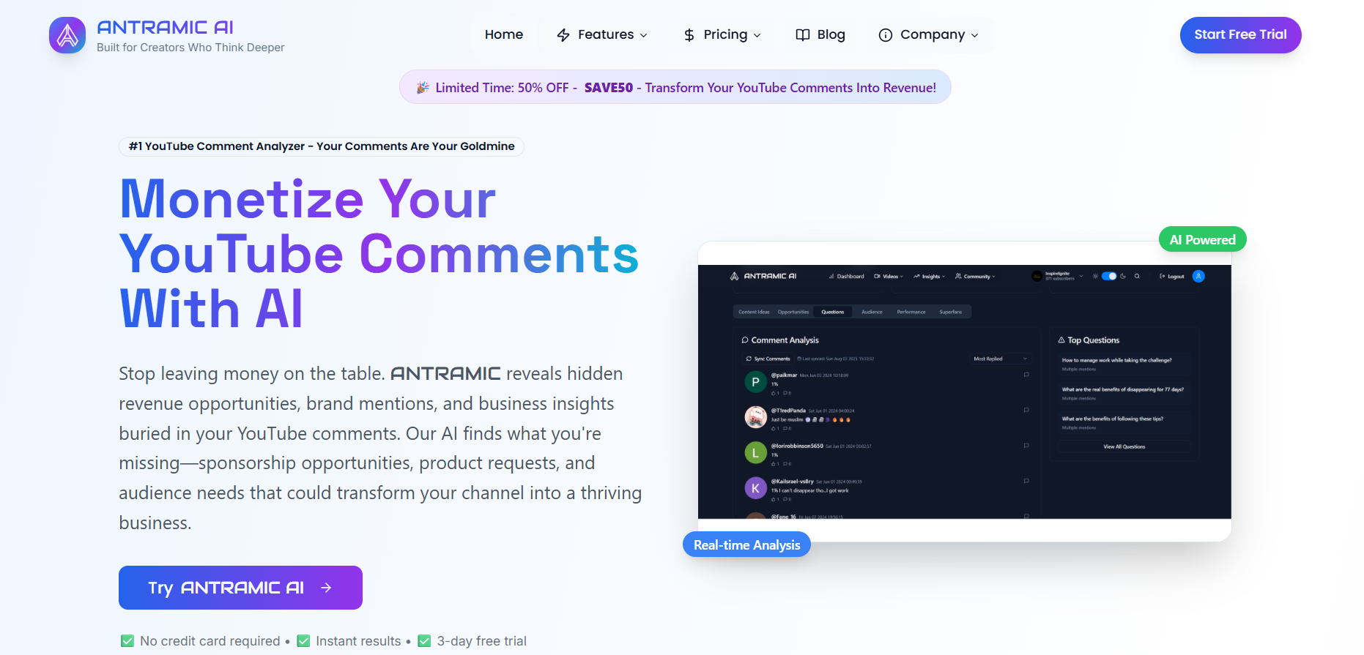Click the party popper icon in the promo banner
Image resolution: width=1364 pixels, height=655 pixels.
click(423, 88)
